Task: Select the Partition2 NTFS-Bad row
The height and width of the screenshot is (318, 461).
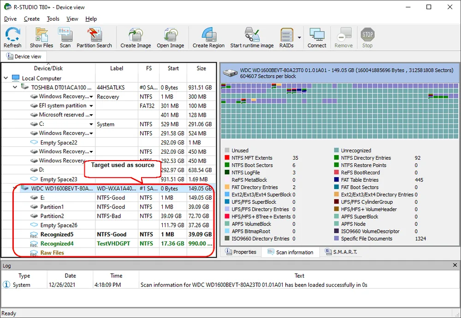Action: click(109, 216)
